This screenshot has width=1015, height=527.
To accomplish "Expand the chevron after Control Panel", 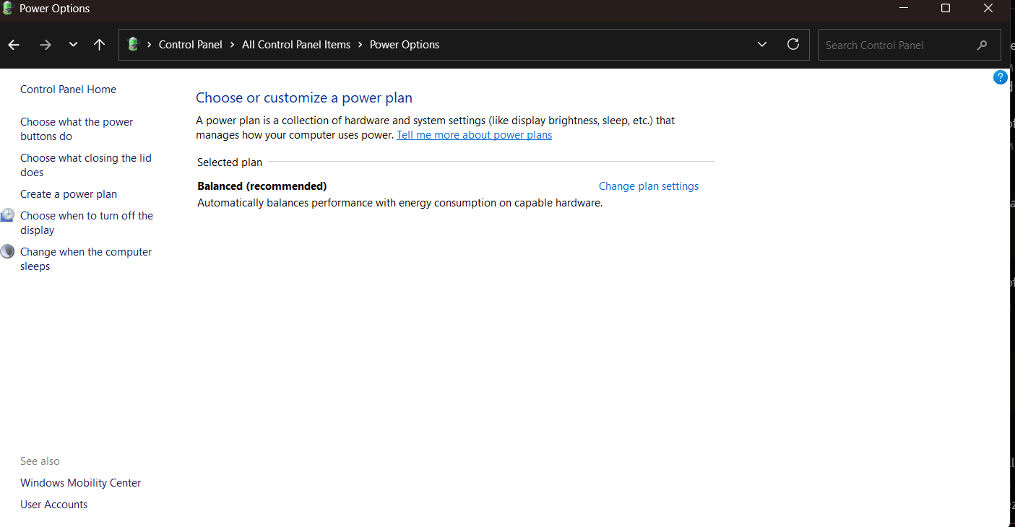I will pyautogui.click(x=232, y=45).
